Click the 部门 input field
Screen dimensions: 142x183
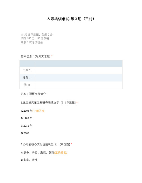click(x=78, y=85)
